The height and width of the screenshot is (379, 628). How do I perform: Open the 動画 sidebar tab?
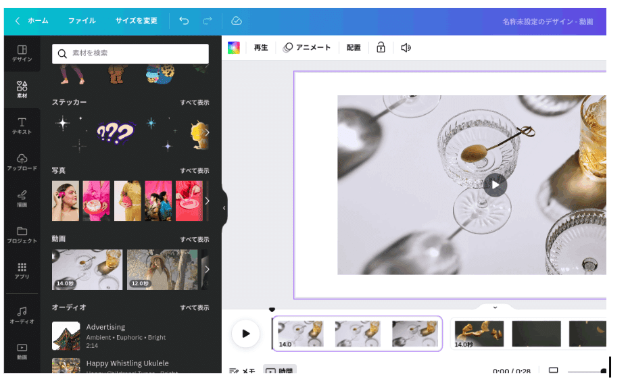point(22,351)
